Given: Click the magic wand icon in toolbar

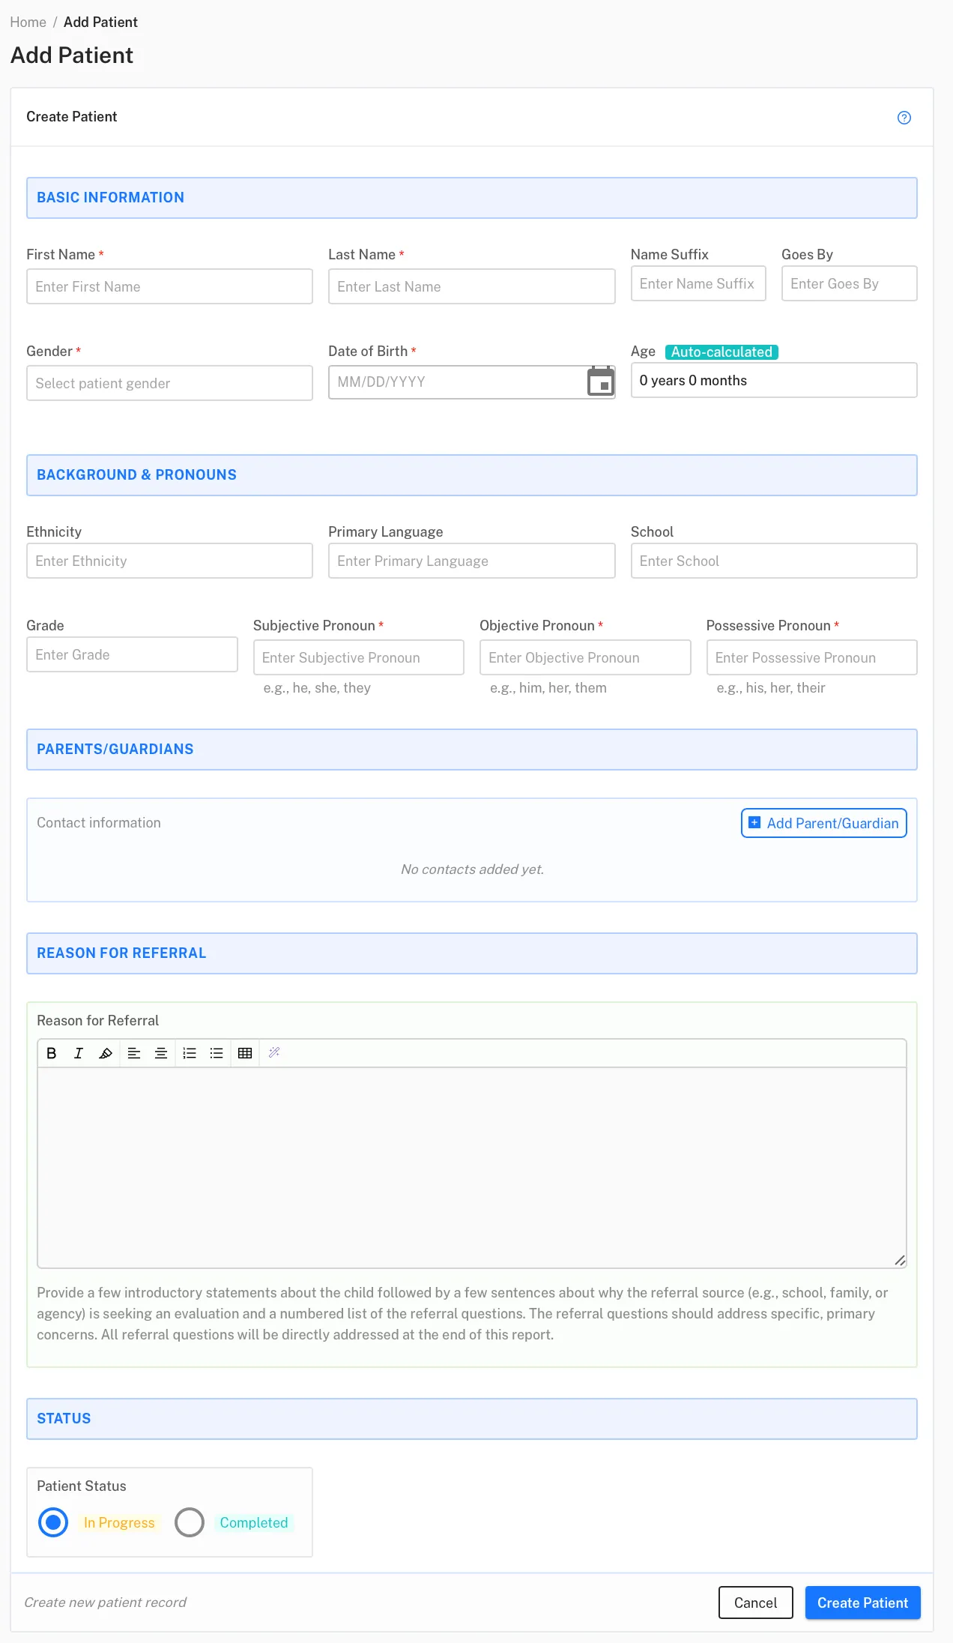Looking at the screenshot, I should [274, 1053].
